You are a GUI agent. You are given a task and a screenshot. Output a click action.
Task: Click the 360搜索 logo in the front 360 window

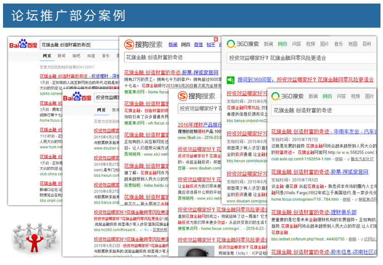coord(287,96)
